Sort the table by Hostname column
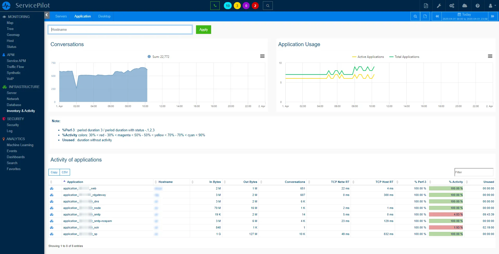Screen dimensions: 499x254 (x=166, y=182)
